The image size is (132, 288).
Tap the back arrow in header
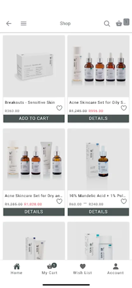point(9,23)
